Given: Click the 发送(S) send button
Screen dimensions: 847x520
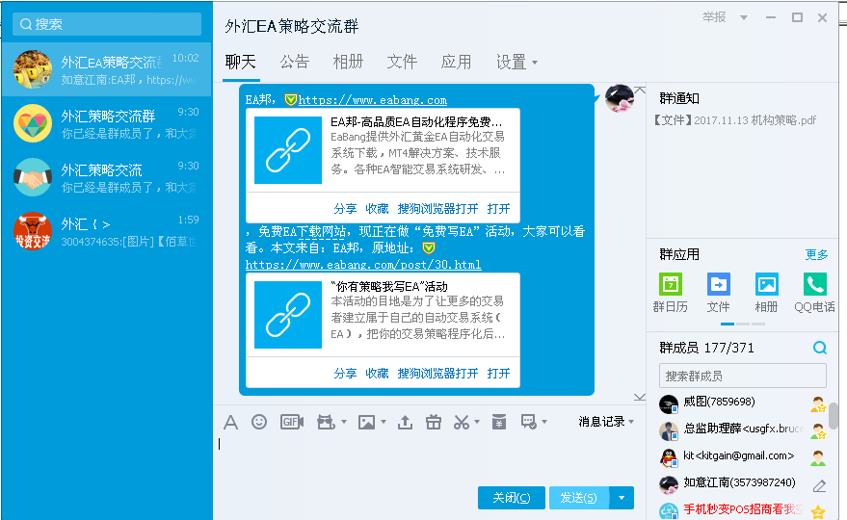Looking at the screenshot, I should click(x=579, y=498).
